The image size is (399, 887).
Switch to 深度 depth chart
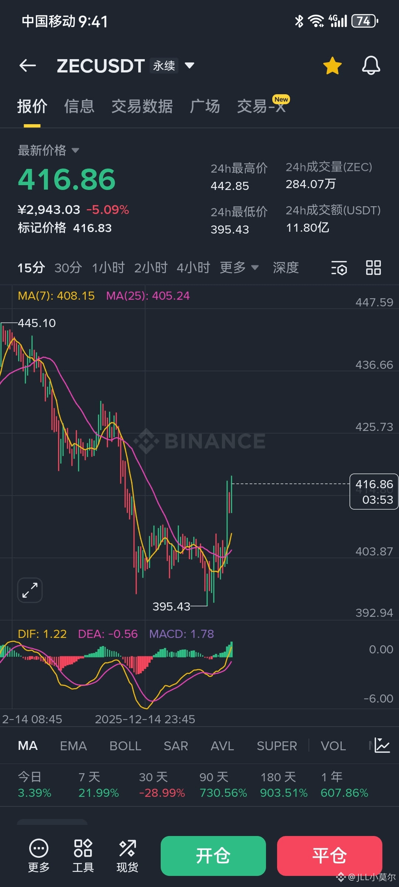[x=286, y=268]
